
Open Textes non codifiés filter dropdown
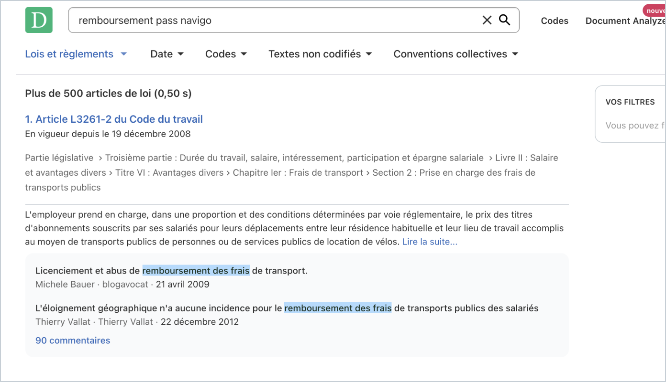320,54
